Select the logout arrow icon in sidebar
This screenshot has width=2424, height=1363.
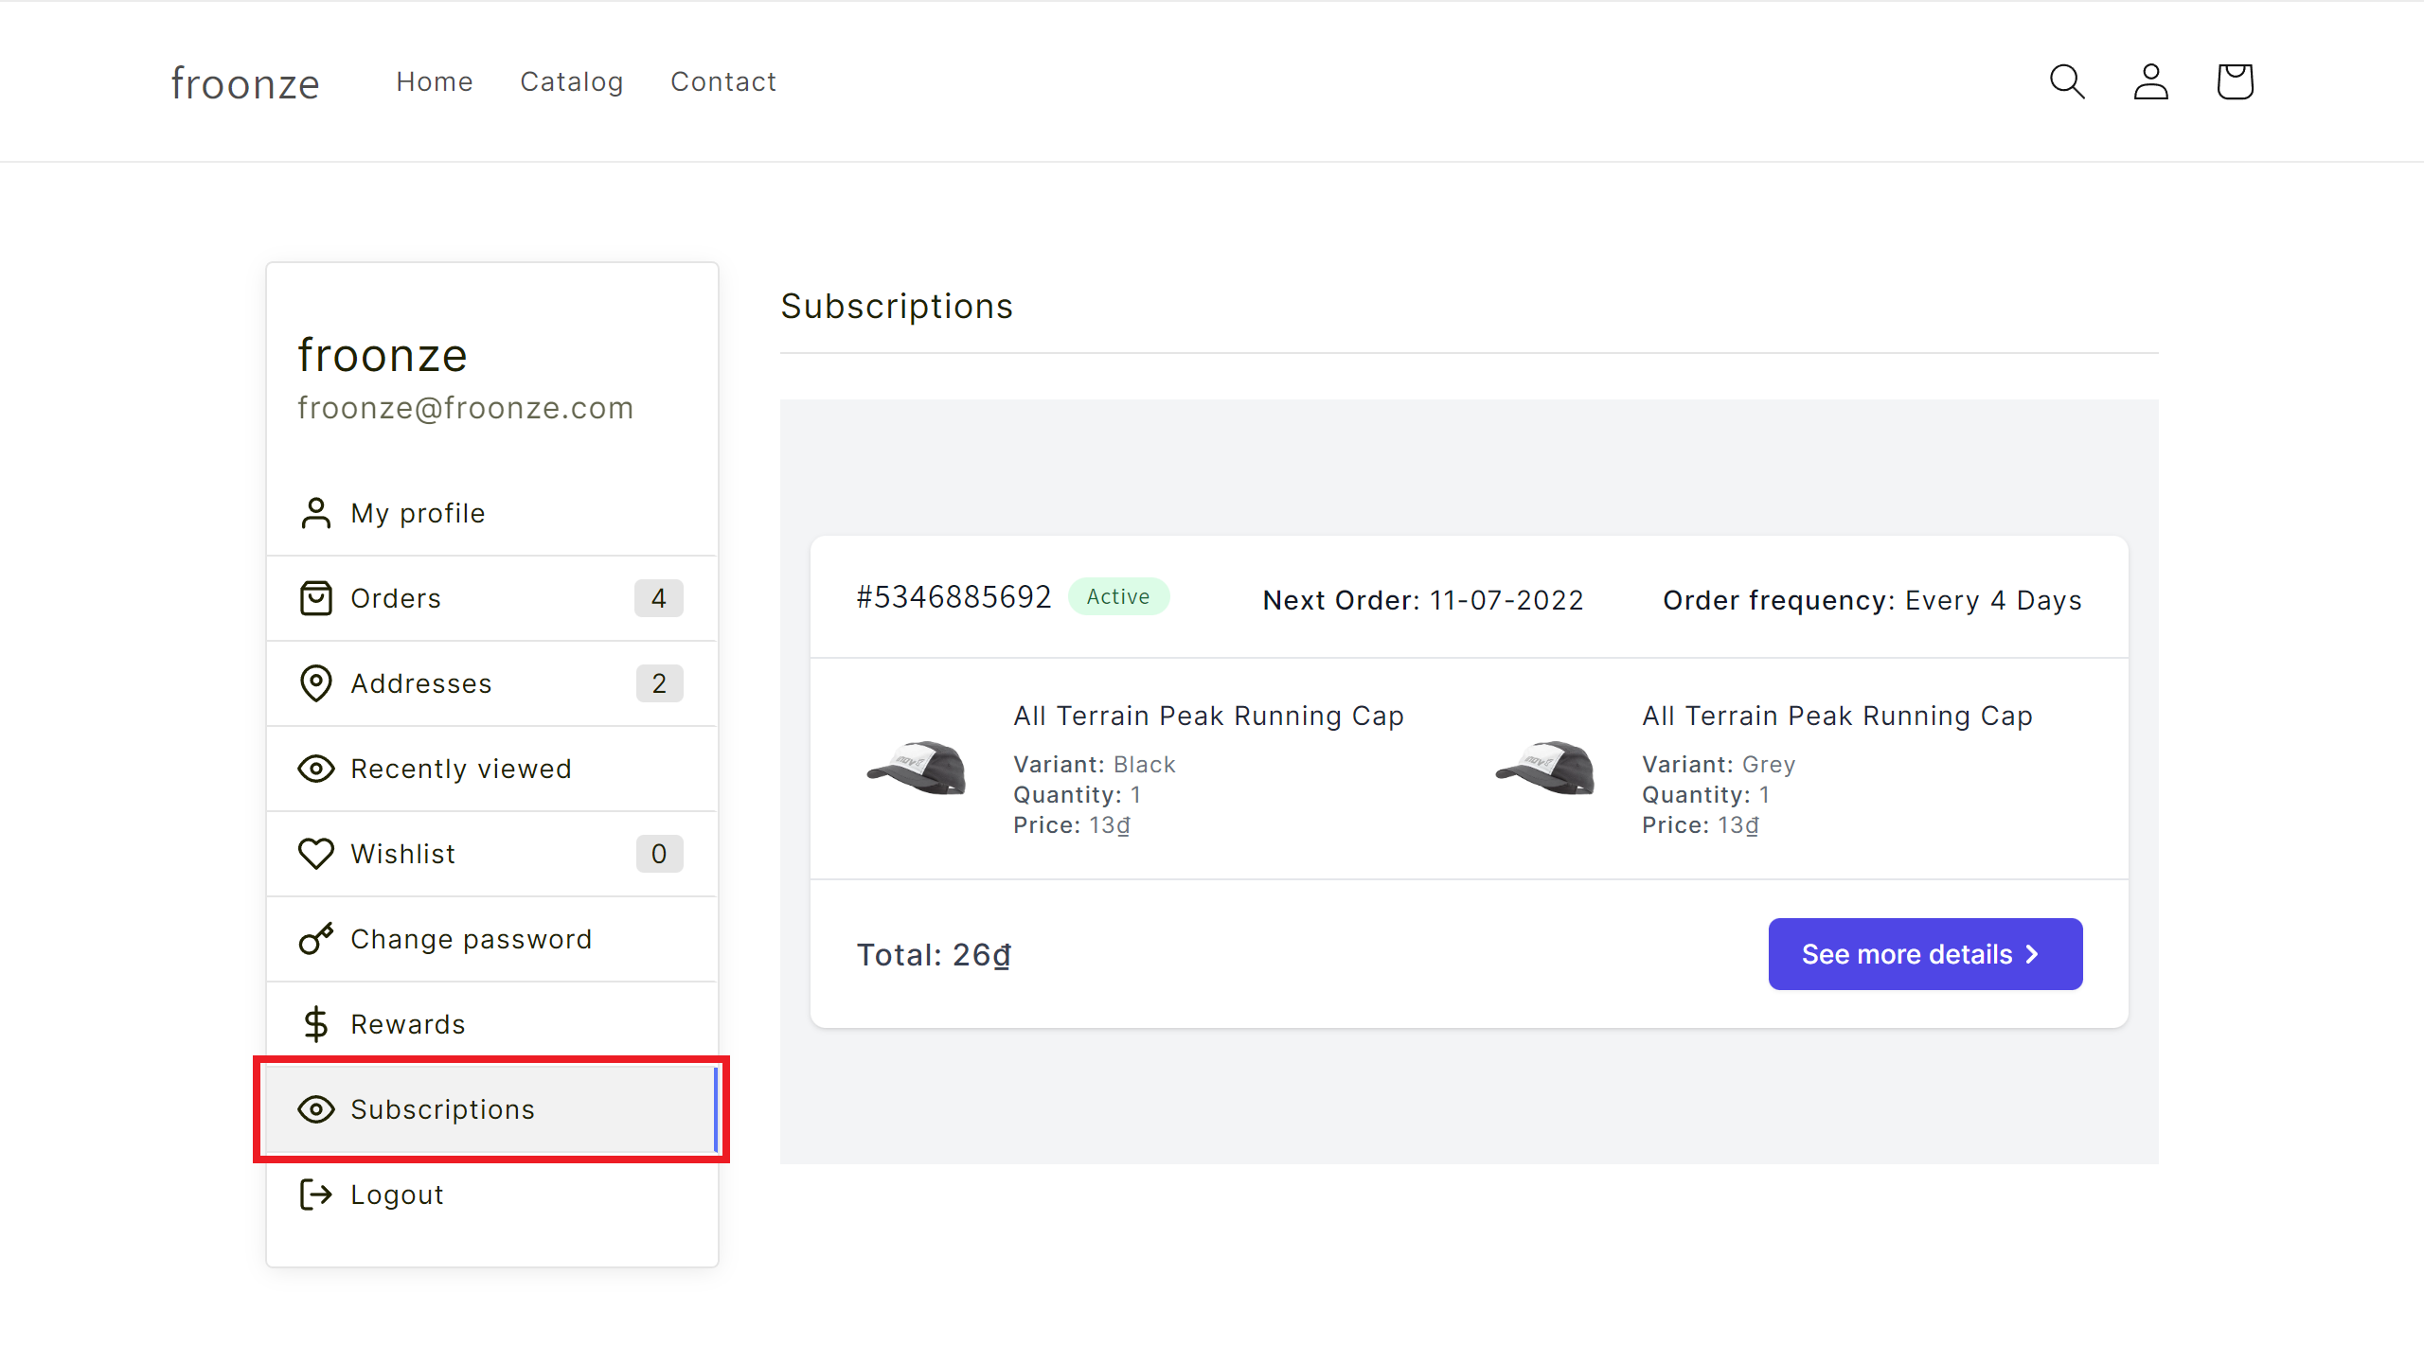[x=316, y=1195]
